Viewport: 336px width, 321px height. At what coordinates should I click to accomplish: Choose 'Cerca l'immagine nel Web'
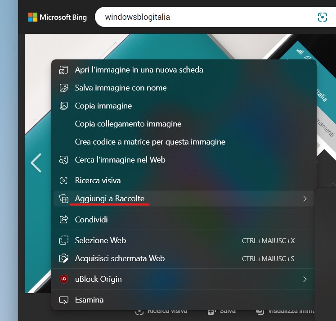point(184,160)
